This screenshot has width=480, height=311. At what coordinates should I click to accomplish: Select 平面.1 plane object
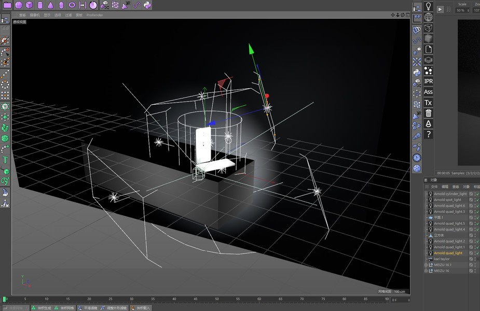tap(438, 218)
